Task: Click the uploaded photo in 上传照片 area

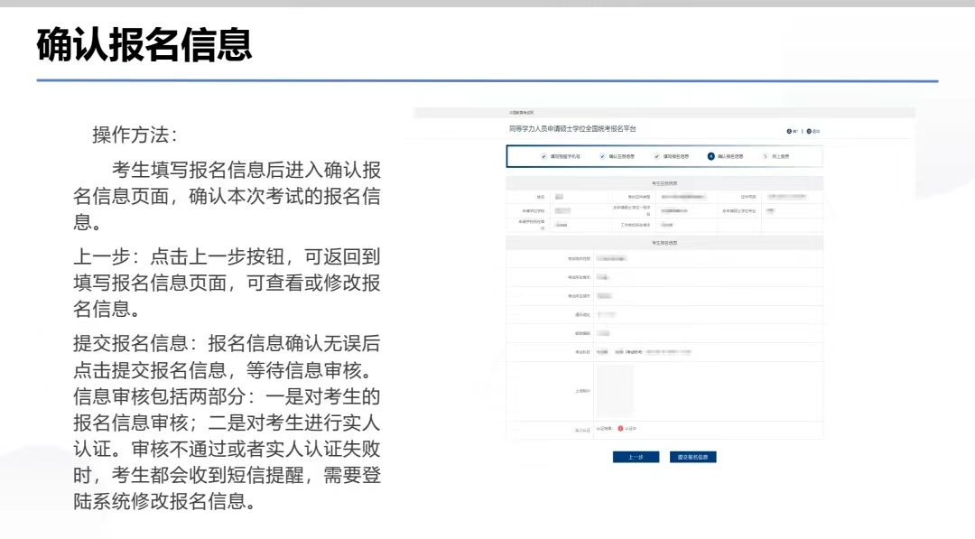Action: pyautogui.click(x=617, y=389)
